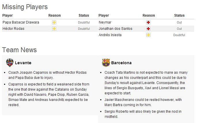197x123 pixels.
Task: Click the Team News section heading
Action: tap(19, 50)
